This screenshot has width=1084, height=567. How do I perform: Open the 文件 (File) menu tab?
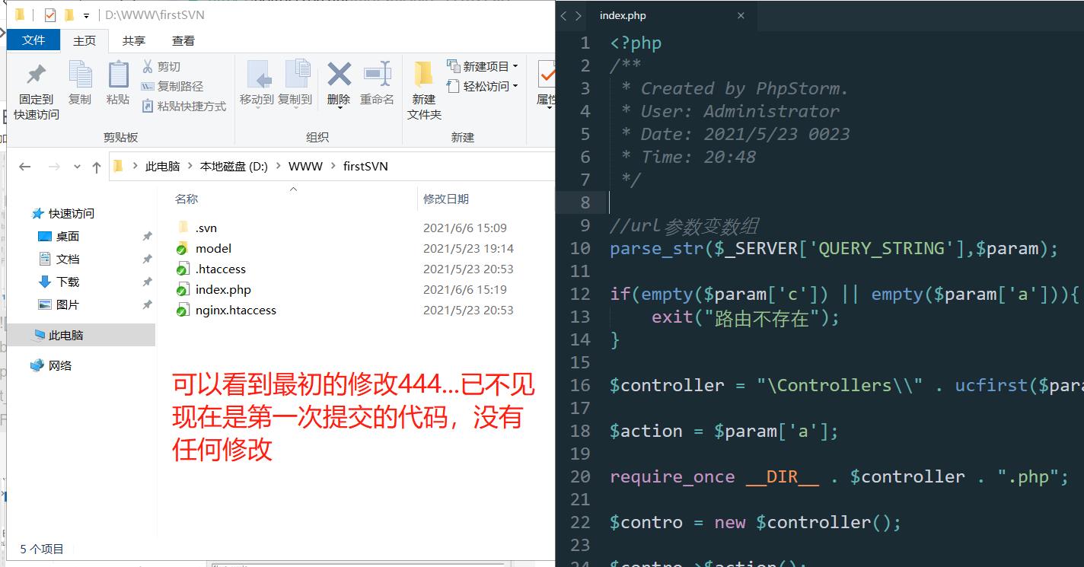(33, 40)
